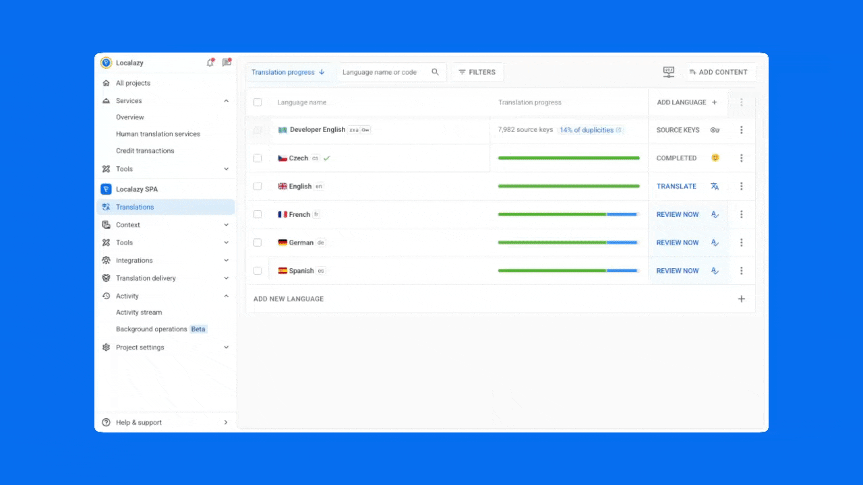Click the French translation progress bar
The width and height of the screenshot is (863, 485).
pos(568,215)
